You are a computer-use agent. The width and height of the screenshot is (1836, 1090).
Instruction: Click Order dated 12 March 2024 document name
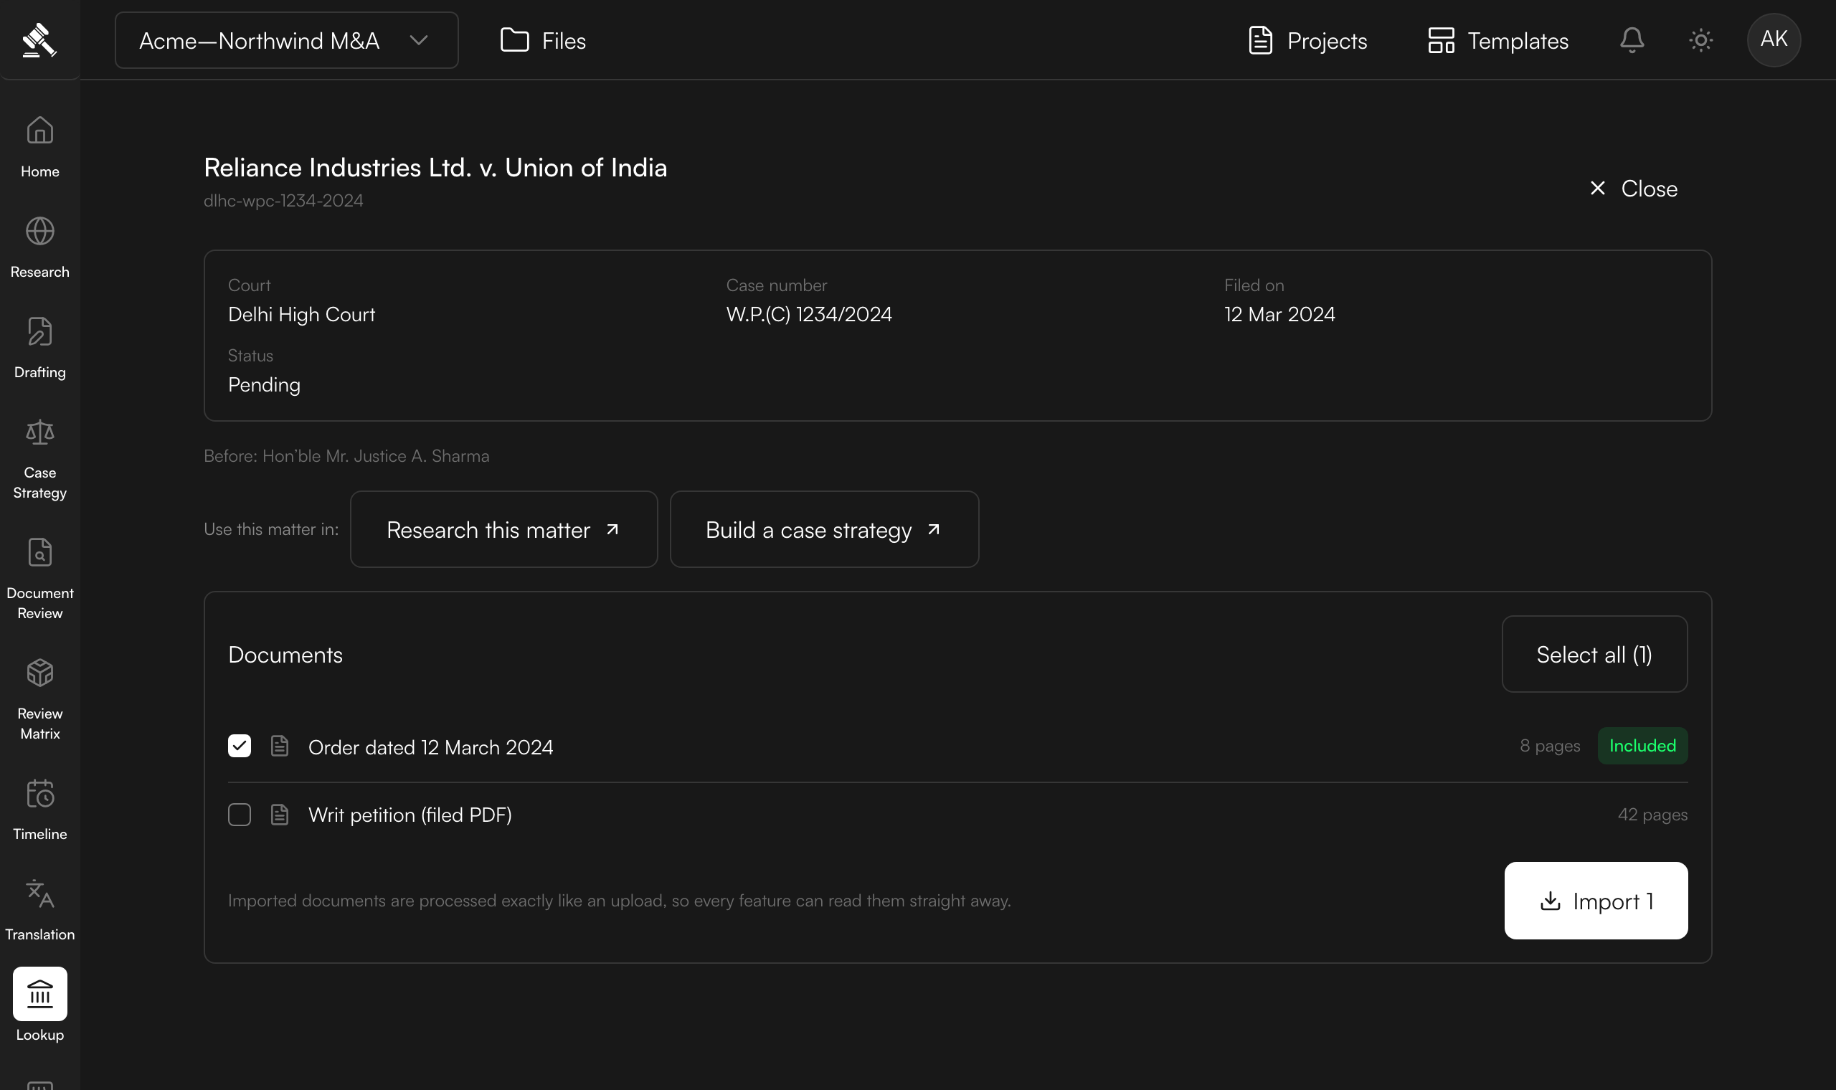(431, 748)
